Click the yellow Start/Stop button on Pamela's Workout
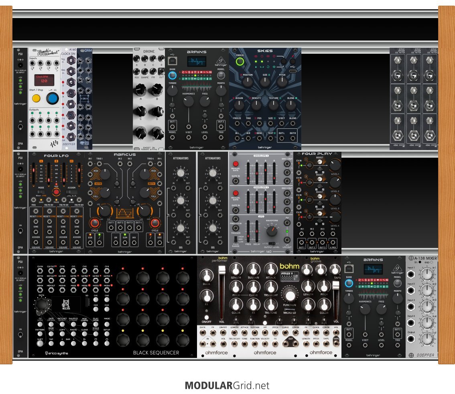This screenshot has height=394, width=455. pyautogui.click(x=36, y=98)
